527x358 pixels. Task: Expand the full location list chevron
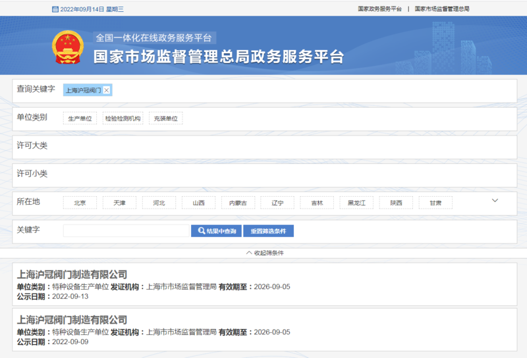[x=495, y=201]
